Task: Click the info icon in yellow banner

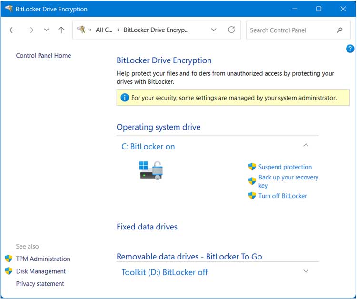Action: [125, 98]
